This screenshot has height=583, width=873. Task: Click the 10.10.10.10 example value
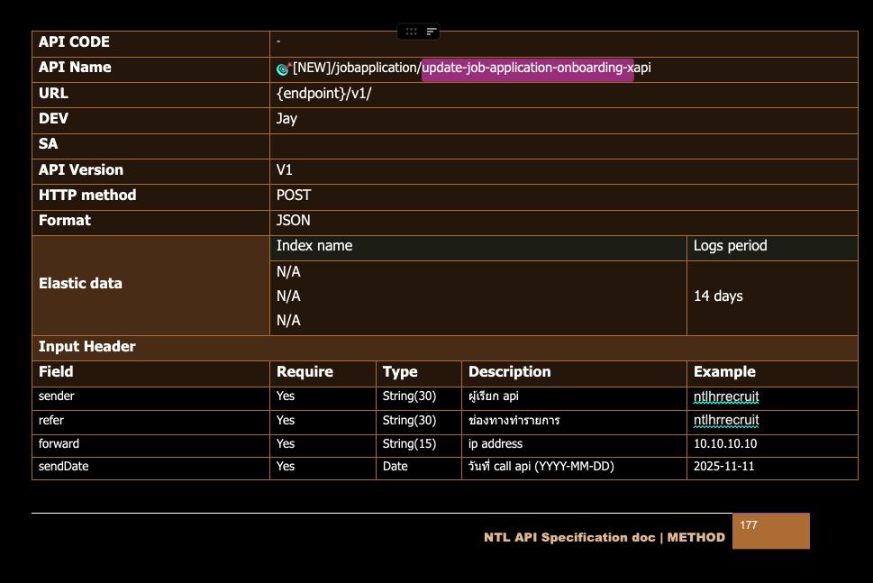pyautogui.click(x=724, y=443)
